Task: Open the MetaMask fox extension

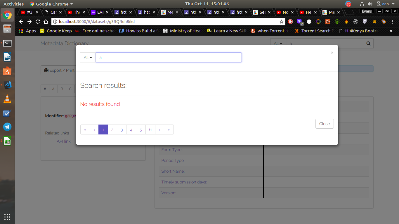Action: pos(374,22)
